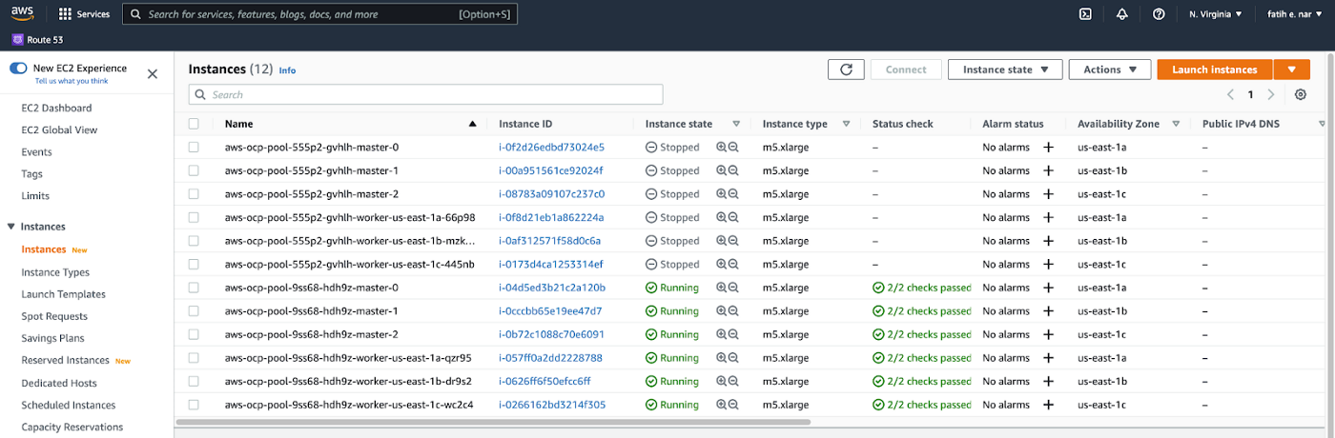Screen dimensions: 1335x438
Task: Click the horizontal table scrollbar
Action: tap(493, 421)
